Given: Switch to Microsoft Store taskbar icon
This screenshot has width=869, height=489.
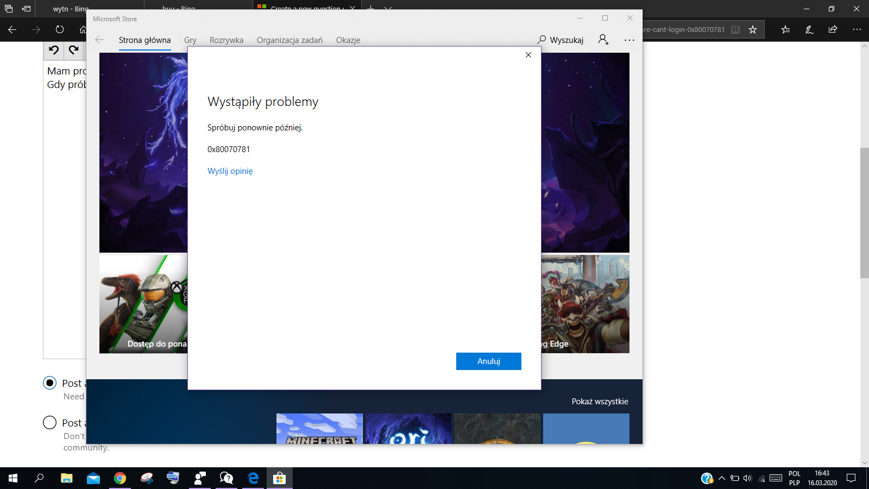Looking at the screenshot, I should (x=280, y=478).
